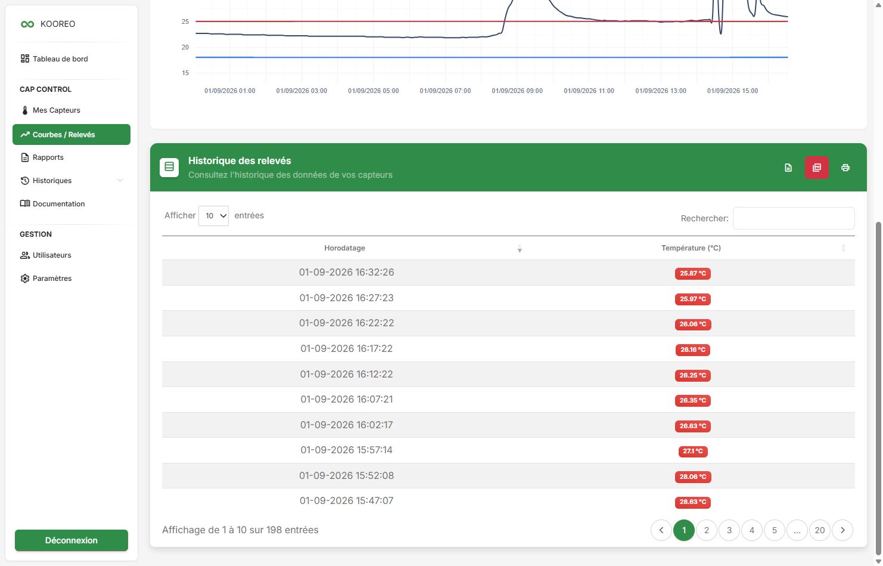The width and height of the screenshot is (883, 566).
Task: Select Courbes / Relevés menu item
Action: [71, 134]
